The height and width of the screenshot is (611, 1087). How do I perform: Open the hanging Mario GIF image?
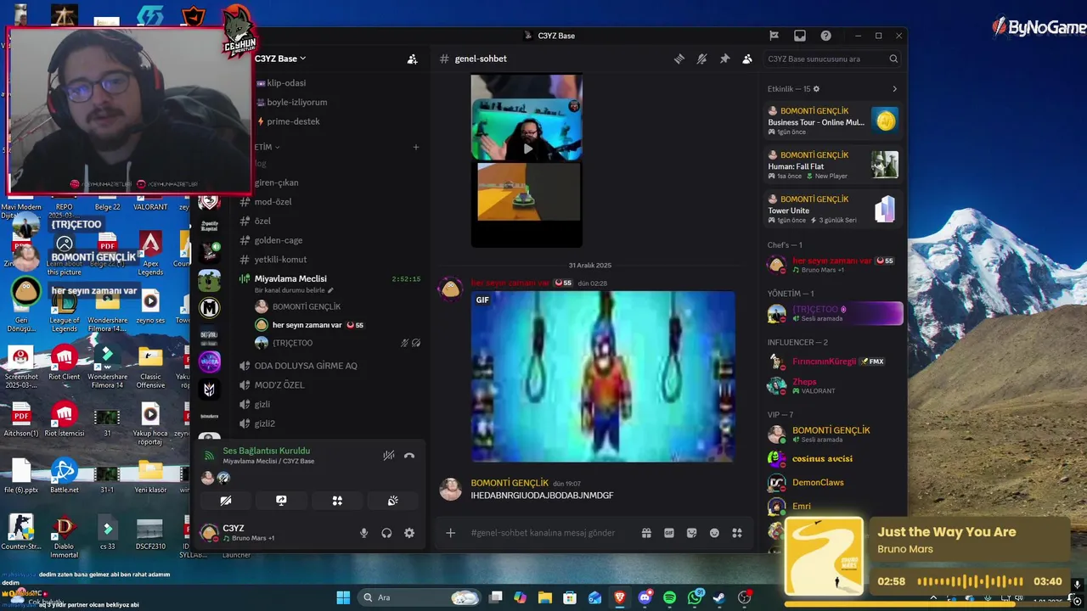pos(603,377)
